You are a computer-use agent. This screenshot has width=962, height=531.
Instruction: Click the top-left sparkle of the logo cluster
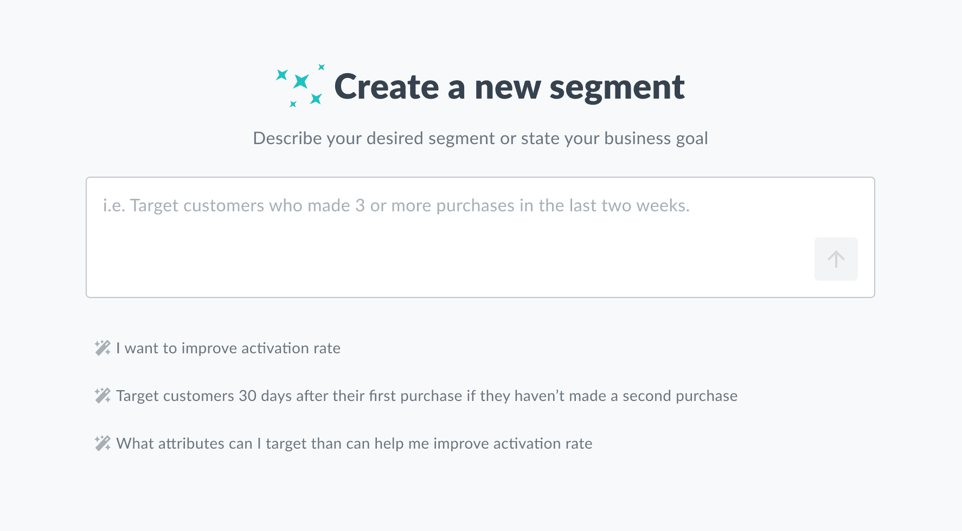tap(282, 75)
